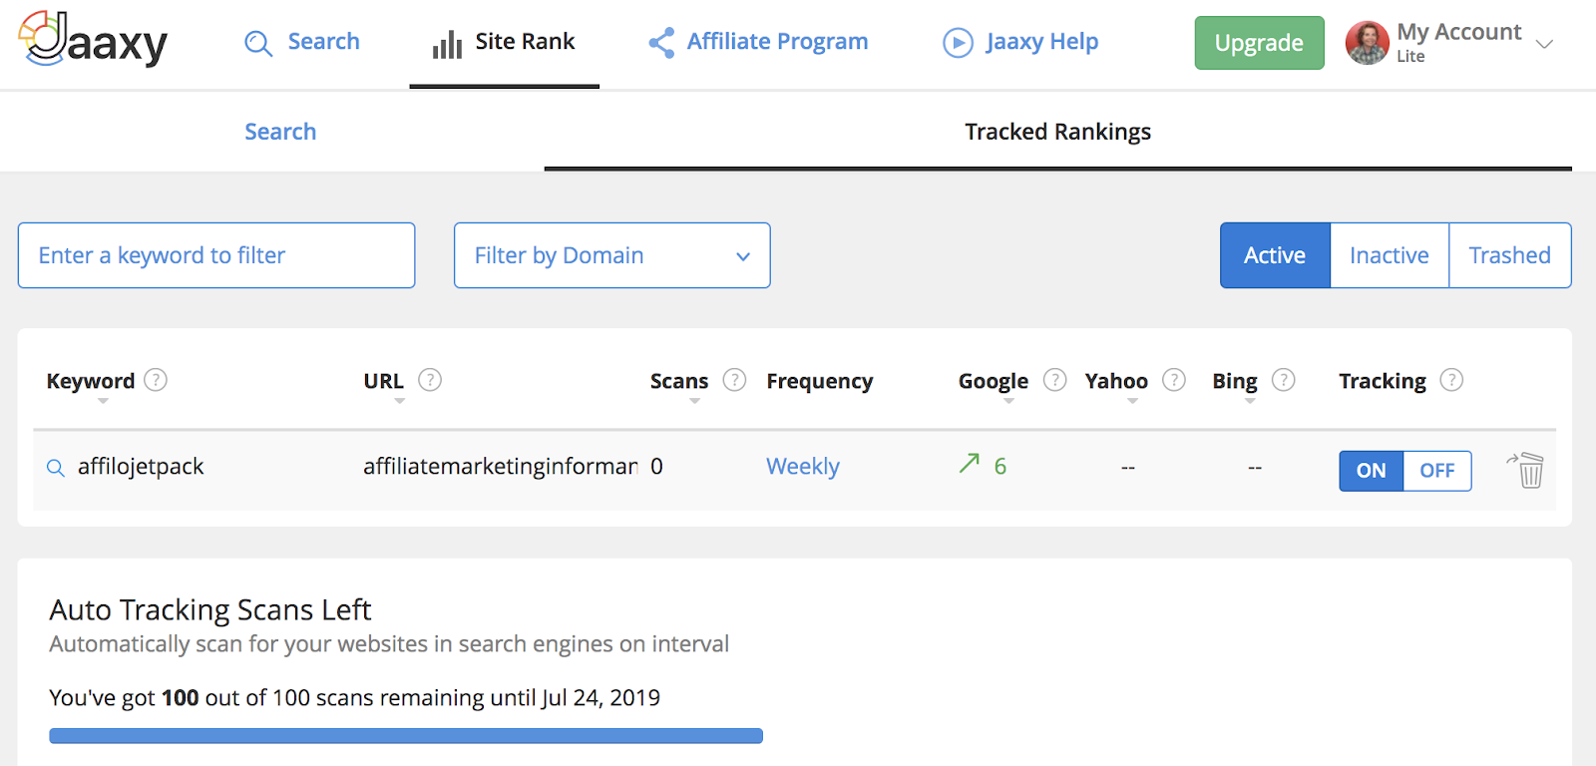Show Active tracked keywords
1596x766 pixels.
tap(1275, 255)
